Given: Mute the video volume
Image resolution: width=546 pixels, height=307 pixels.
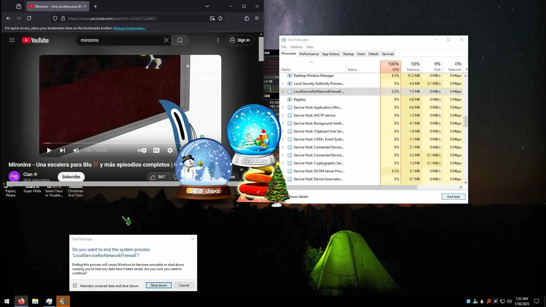Looking at the screenshot, I should click(x=76, y=150).
